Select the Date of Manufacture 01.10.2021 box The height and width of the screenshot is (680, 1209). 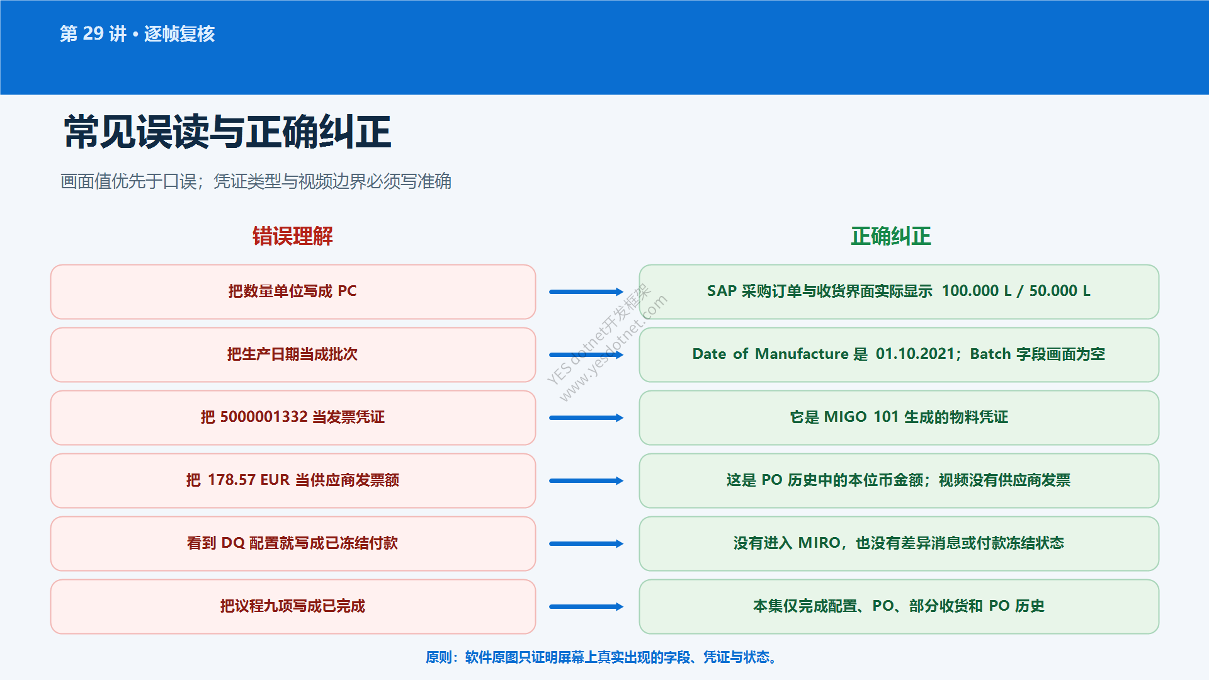[899, 354]
